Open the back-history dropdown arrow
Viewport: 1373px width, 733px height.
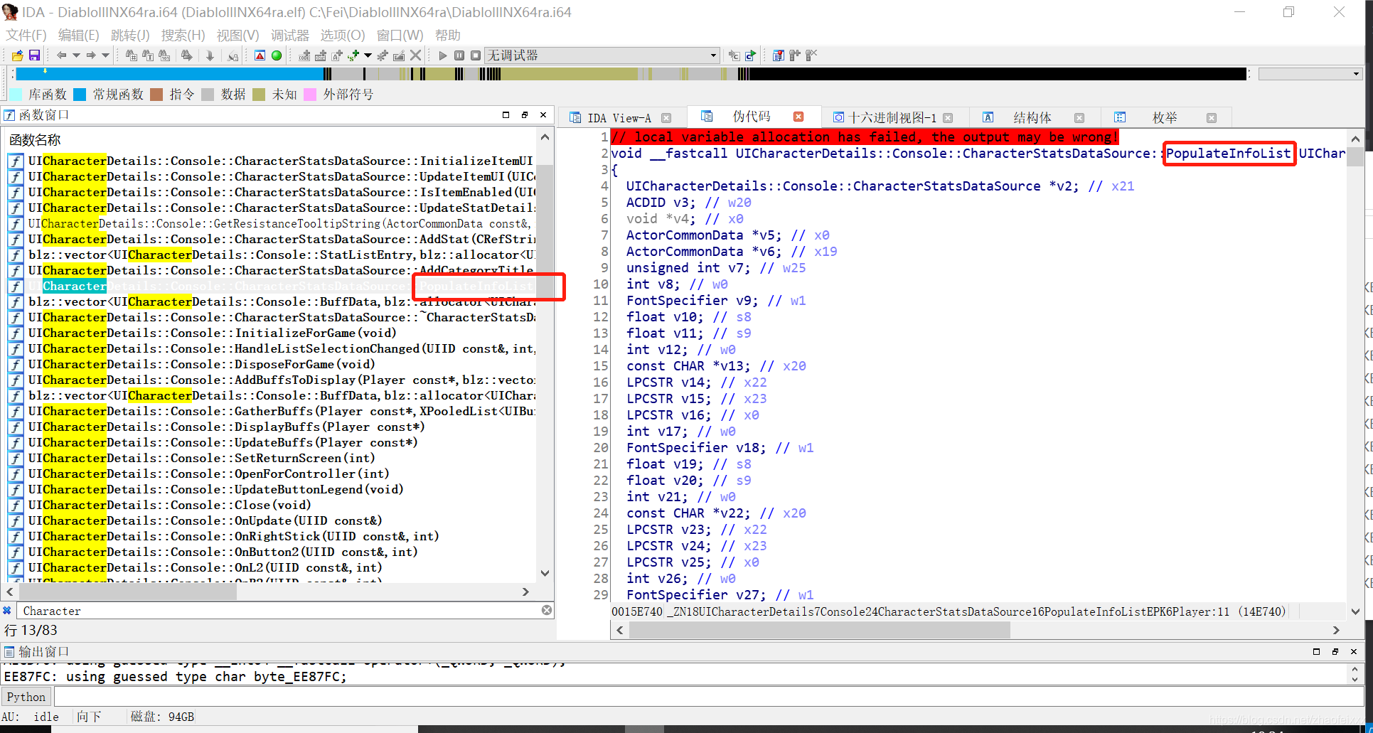tap(76, 55)
